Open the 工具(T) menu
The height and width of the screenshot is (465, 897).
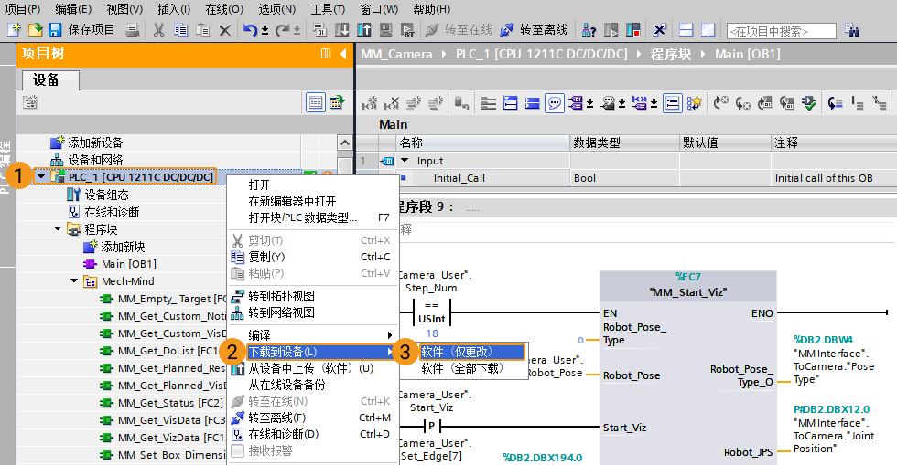pos(328,10)
